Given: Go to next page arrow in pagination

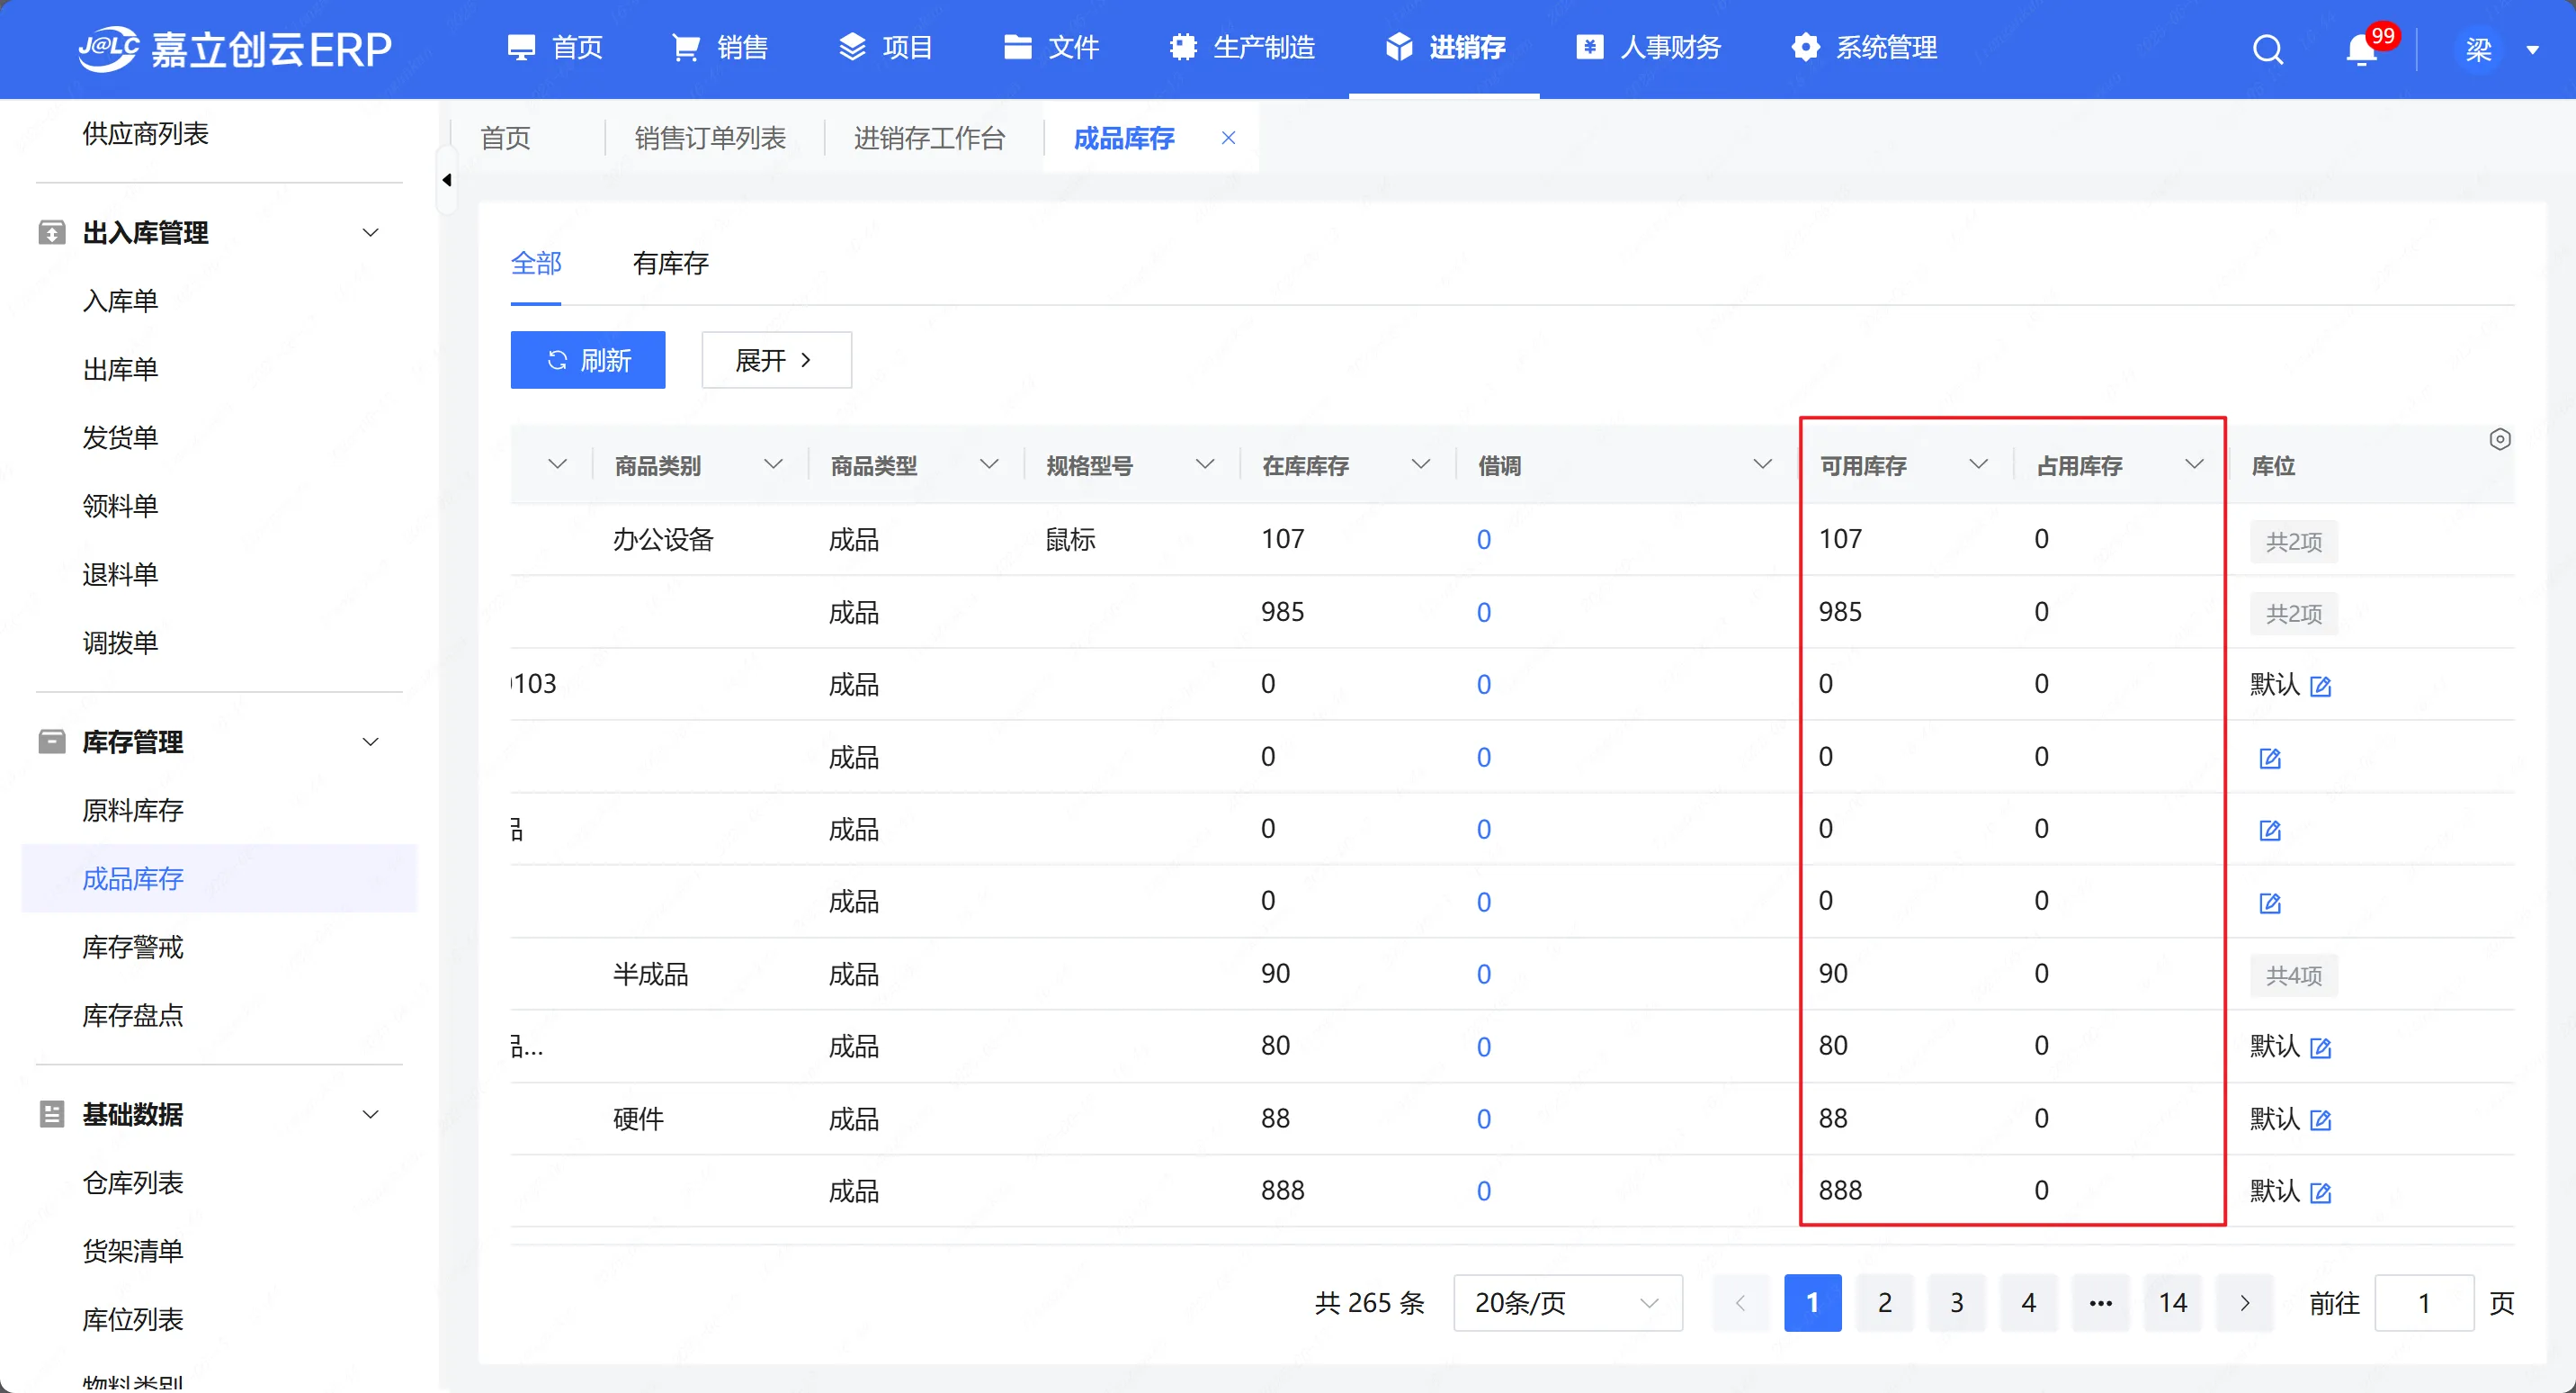Looking at the screenshot, I should tap(2245, 1303).
